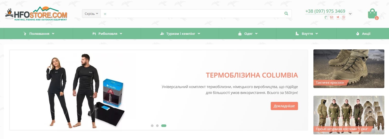Open the Гірські штурмові костюми "Гірка" label
389x139 pixels.
tap(341, 129)
